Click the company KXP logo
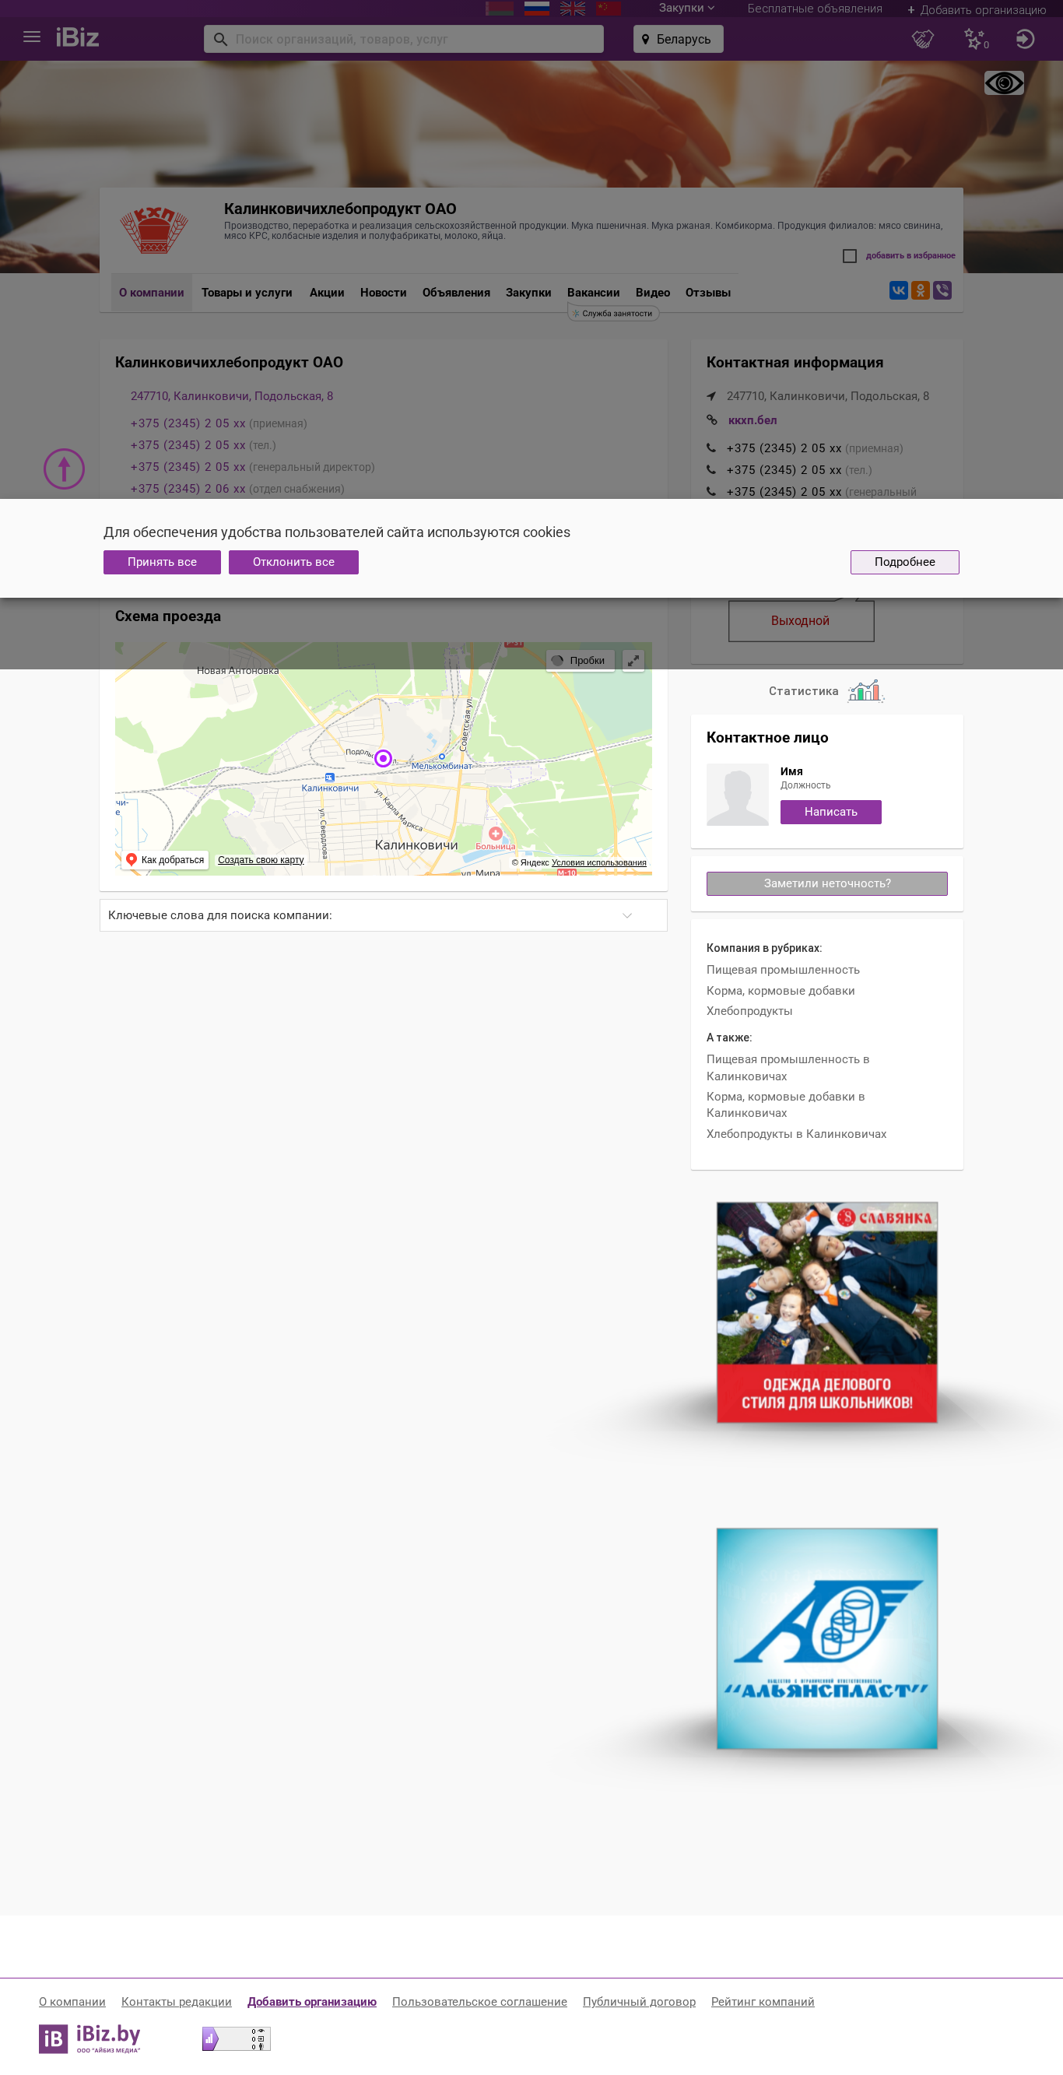Screen dimensions: 1063x2075 [154, 229]
